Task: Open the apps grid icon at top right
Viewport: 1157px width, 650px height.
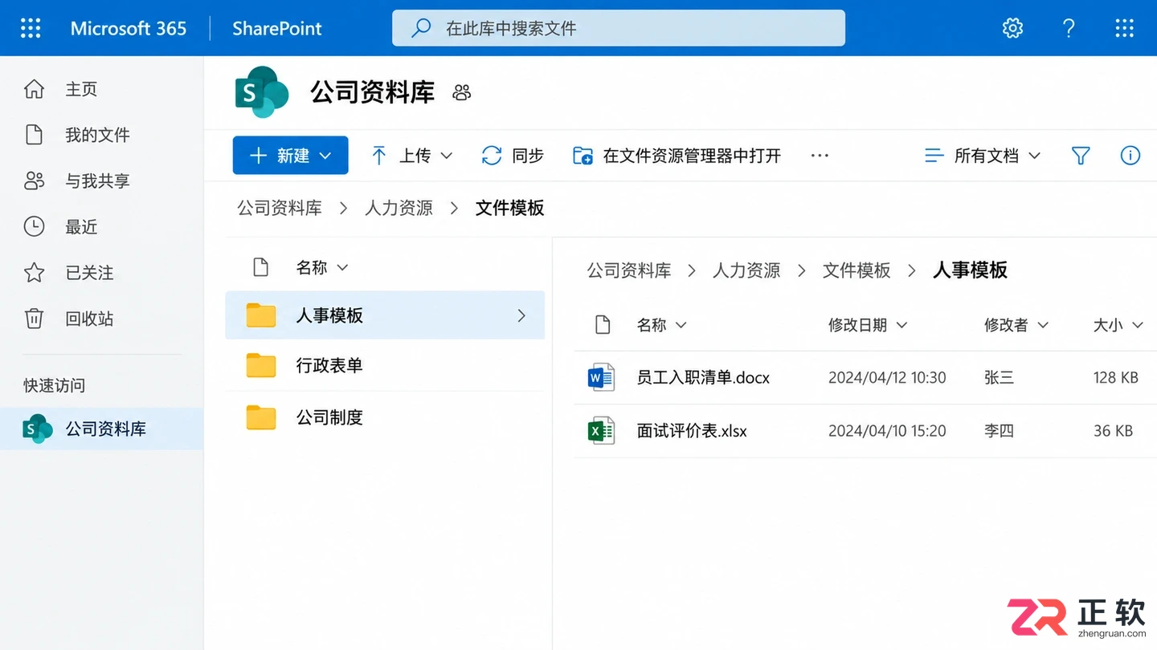Action: [x=1125, y=28]
